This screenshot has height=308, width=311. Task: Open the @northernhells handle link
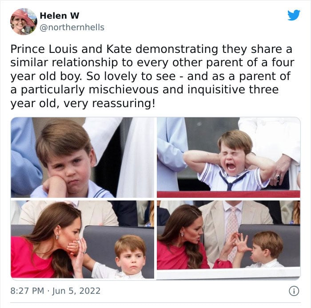pos(72,28)
